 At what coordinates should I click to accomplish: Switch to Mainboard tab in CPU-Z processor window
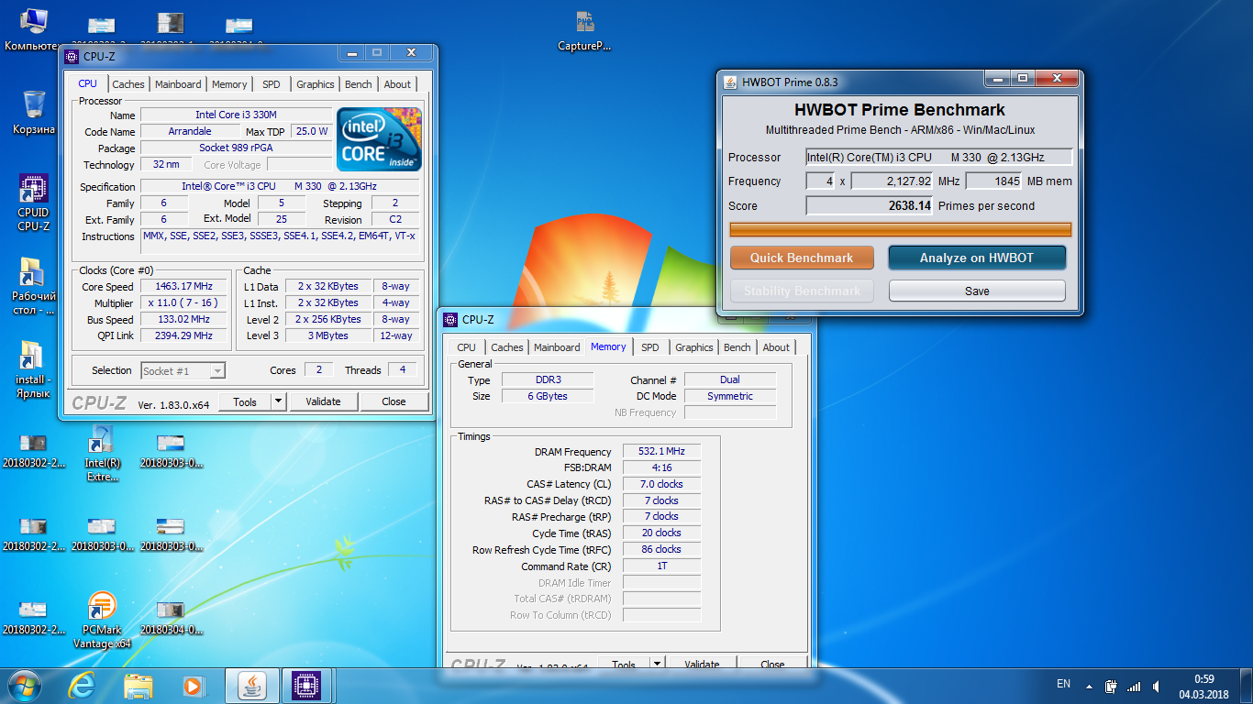click(x=178, y=84)
